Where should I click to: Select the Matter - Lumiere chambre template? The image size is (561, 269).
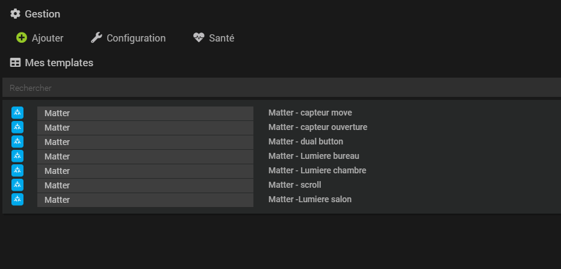coord(317,170)
